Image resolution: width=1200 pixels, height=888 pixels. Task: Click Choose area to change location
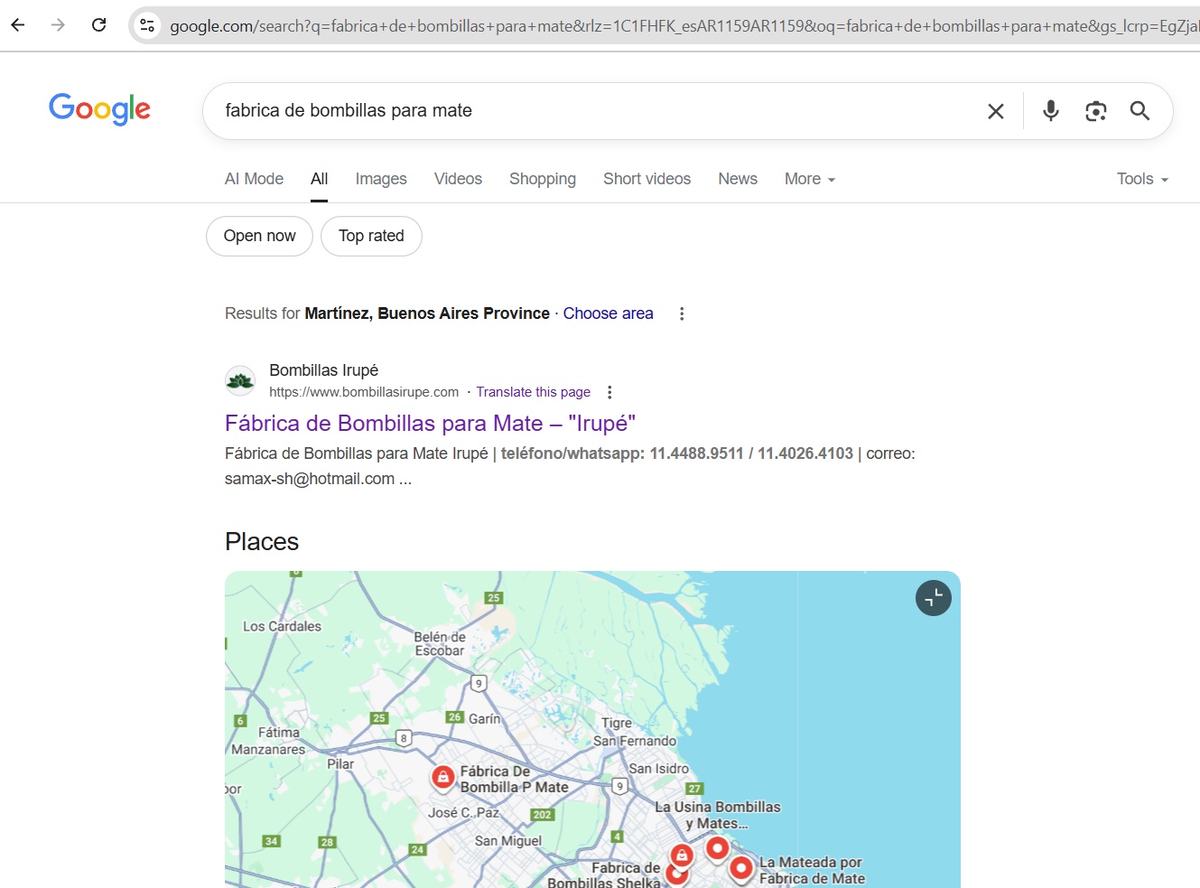click(x=608, y=313)
